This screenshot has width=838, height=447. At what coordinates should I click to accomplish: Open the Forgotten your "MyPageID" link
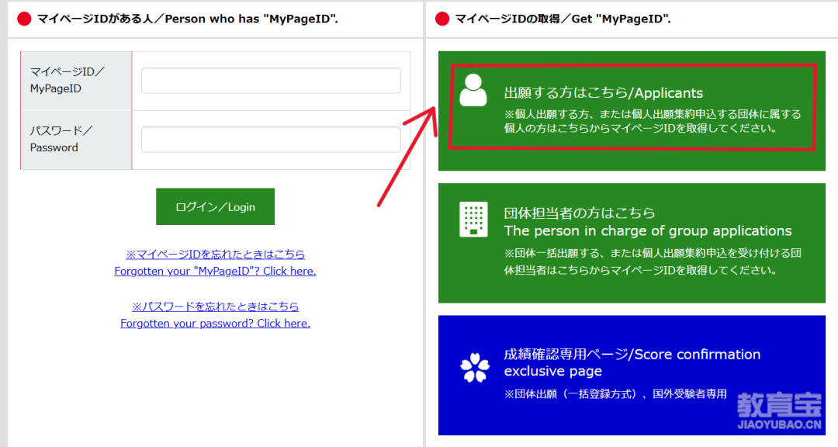(216, 271)
